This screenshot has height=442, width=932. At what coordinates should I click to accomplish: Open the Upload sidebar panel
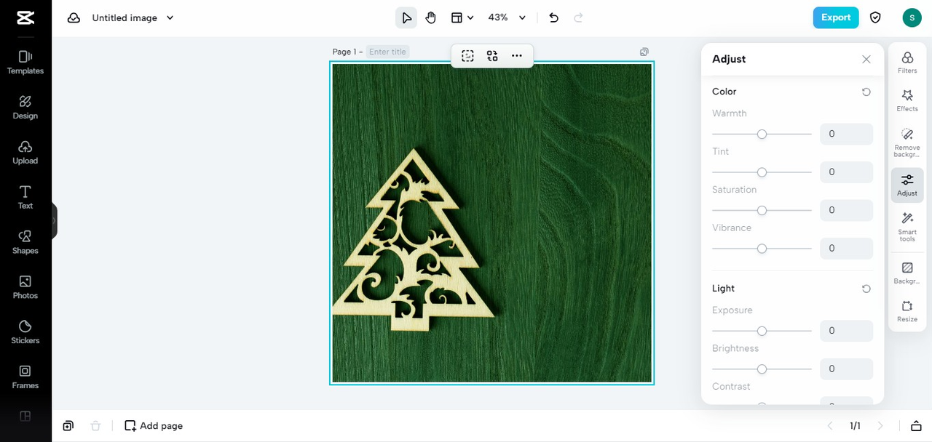point(25,153)
